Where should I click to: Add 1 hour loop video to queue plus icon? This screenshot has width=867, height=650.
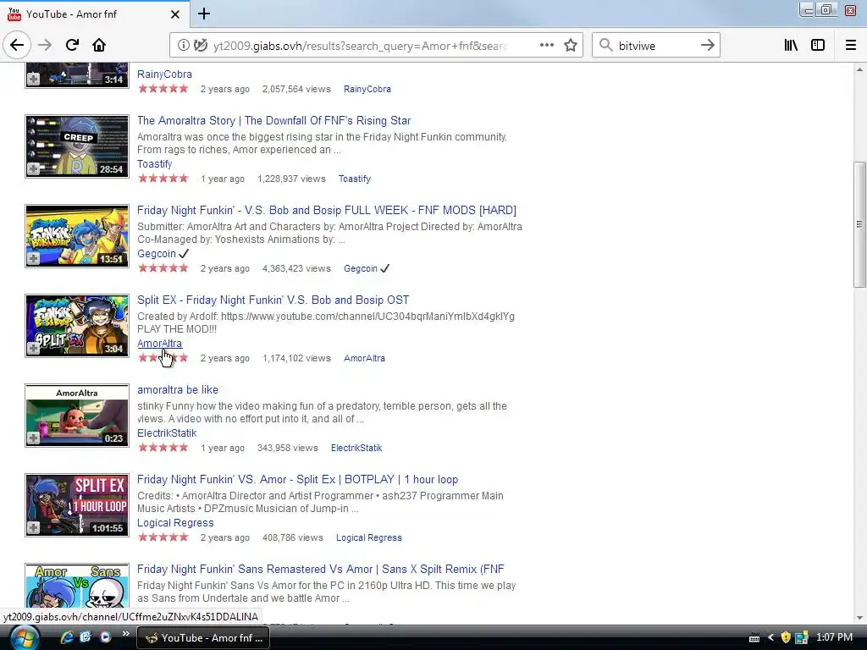point(34,528)
